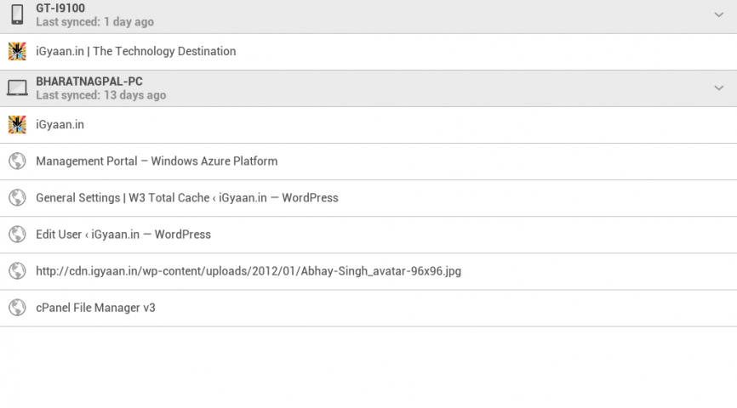
Task: Click the favicon next to the iGyaan.in entry
Action: (17, 124)
